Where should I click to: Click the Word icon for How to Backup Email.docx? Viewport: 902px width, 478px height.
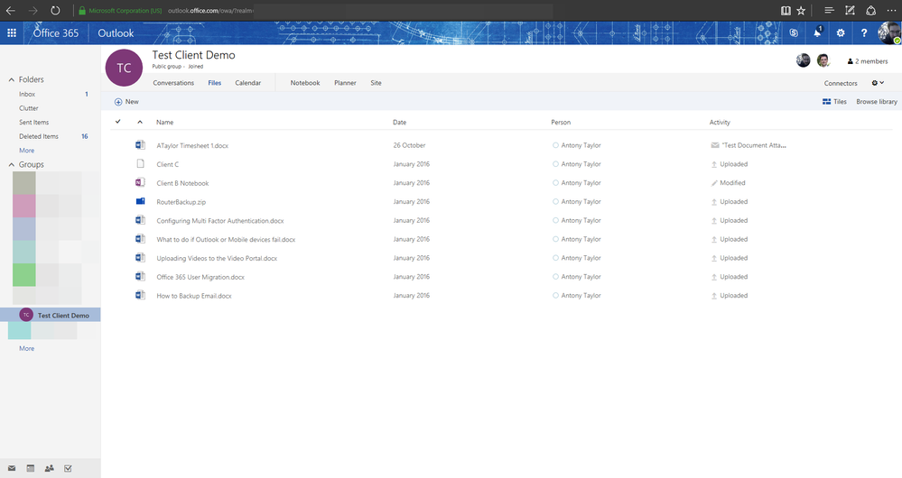point(140,295)
